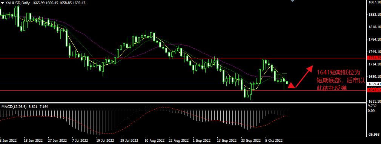Click the red 1731.35 price tag

(373, 58)
